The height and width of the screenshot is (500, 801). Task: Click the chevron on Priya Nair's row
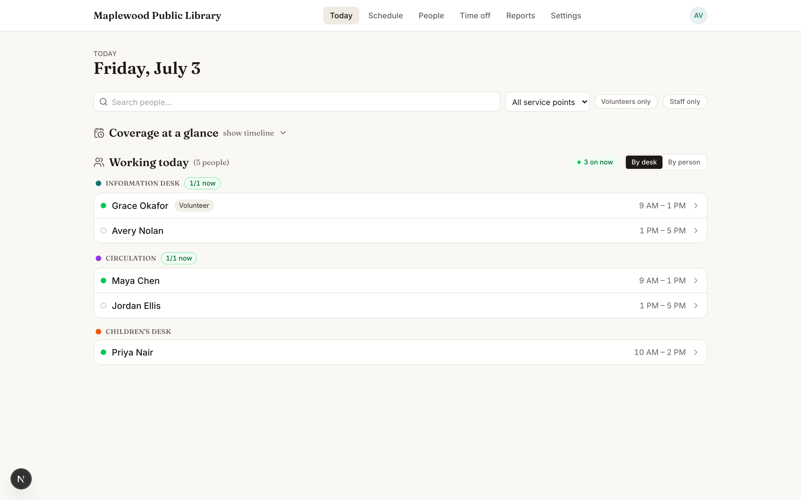[696, 352]
